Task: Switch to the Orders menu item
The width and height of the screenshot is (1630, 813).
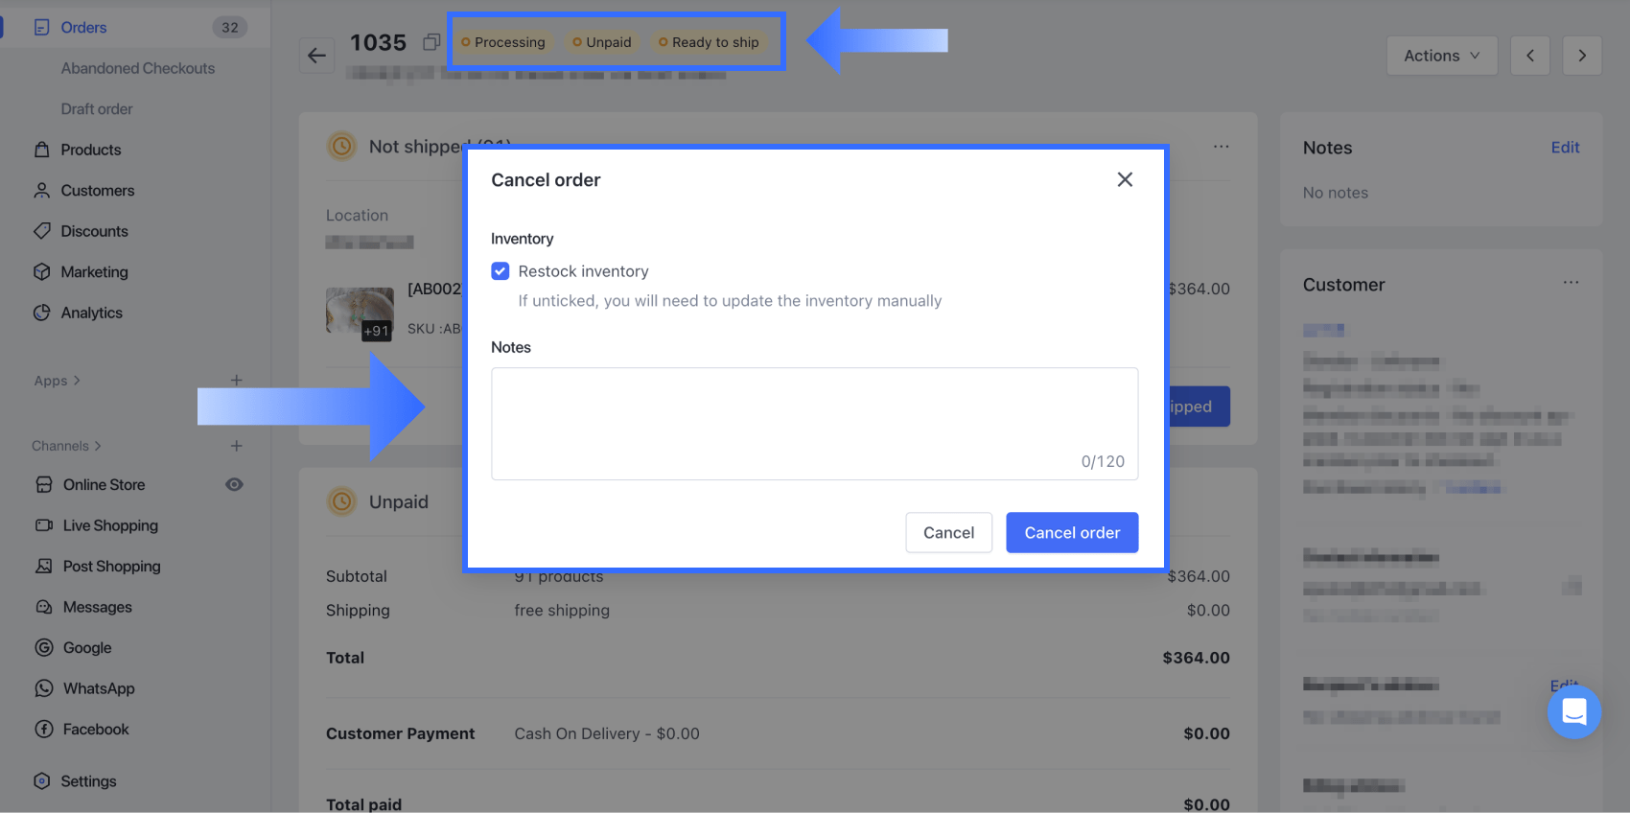Action: [83, 27]
